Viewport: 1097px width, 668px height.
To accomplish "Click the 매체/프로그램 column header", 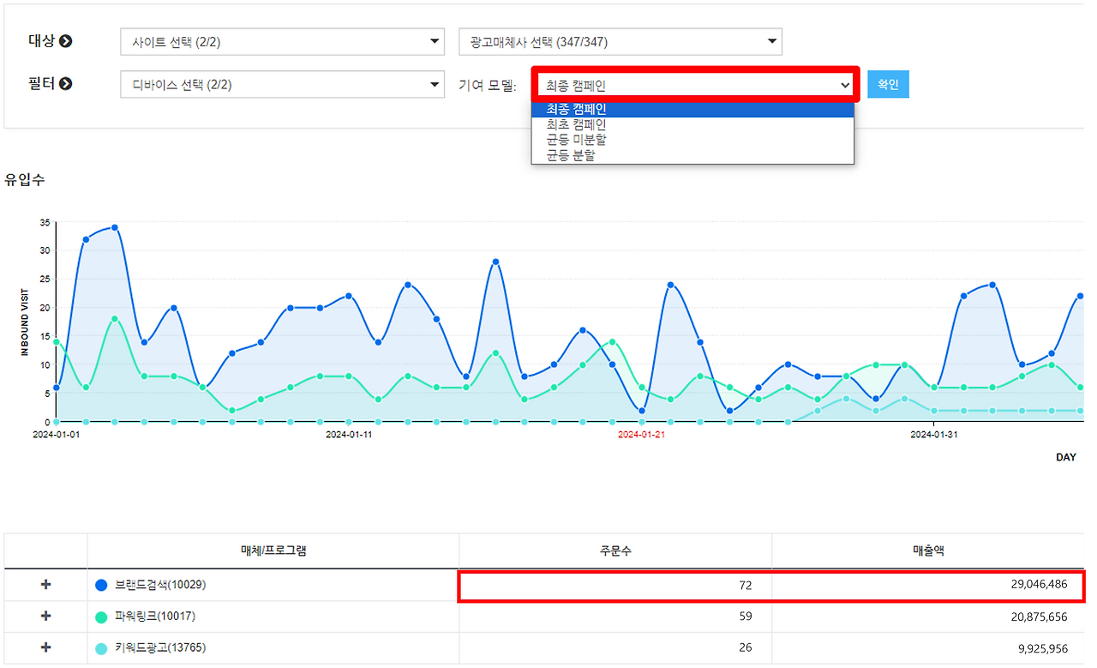I will pyautogui.click(x=273, y=551).
